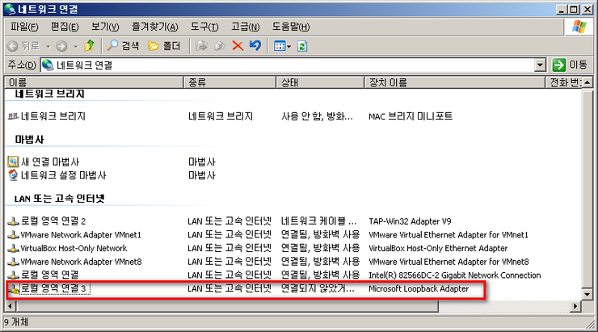Image resolution: width=598 pixels, height=332 pixels.
Task: Click the 뒤로 back button
Action: point(23,46)
